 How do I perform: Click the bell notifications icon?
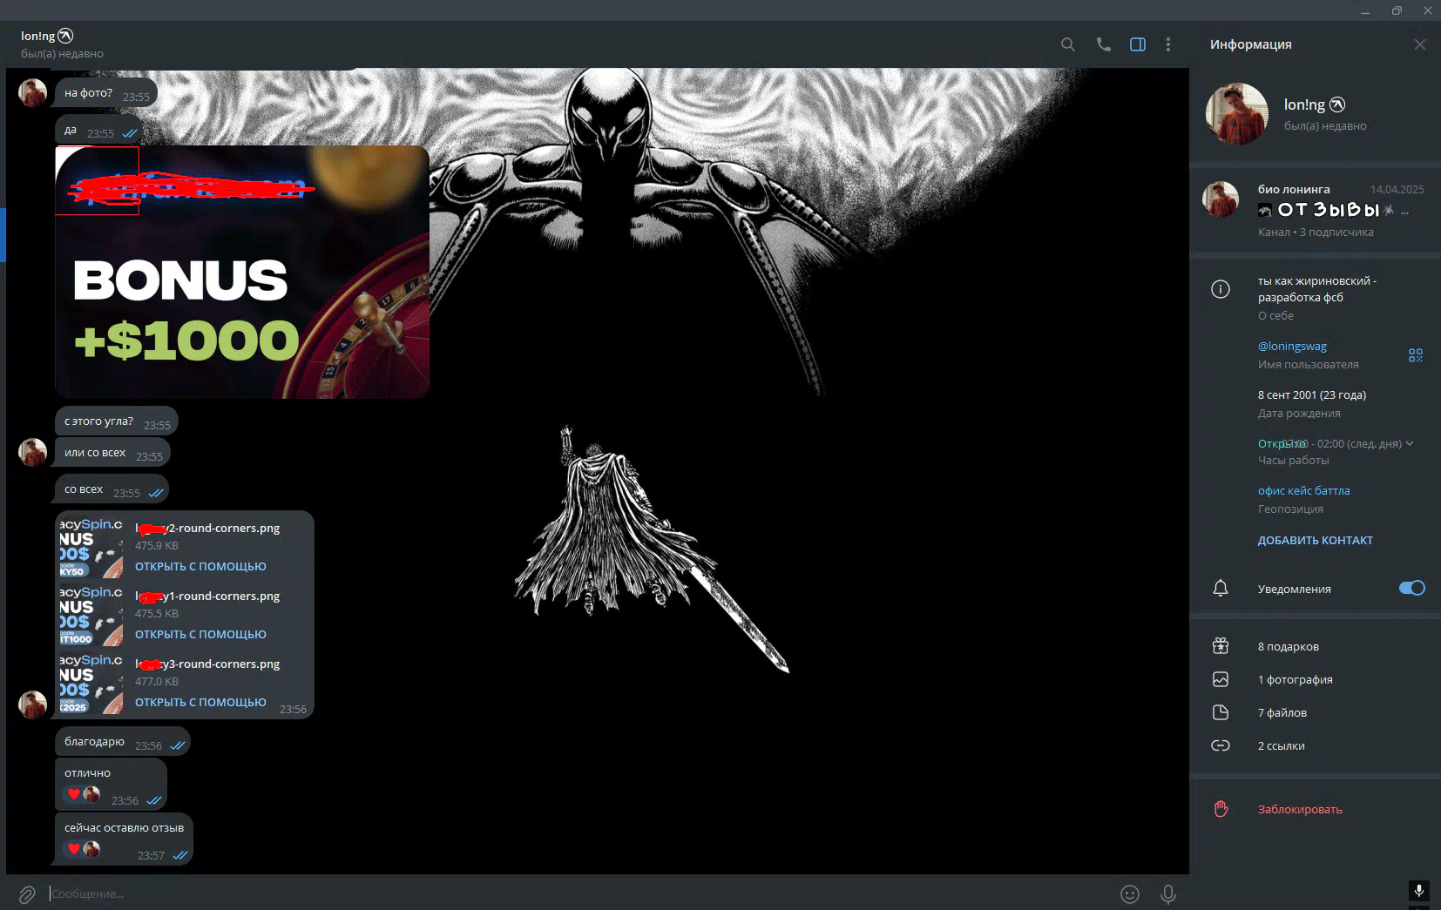pos(1221,589)
